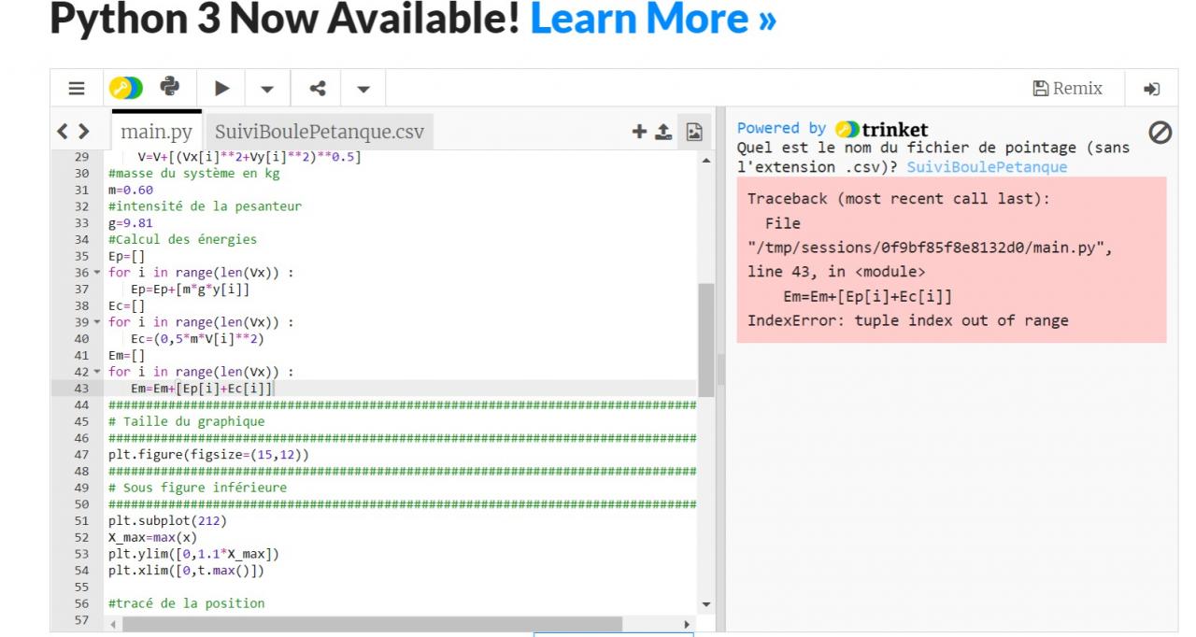The image size is (1196, 637).
Task: Add a new file with plus icon
Action: (x=639, y=132)
